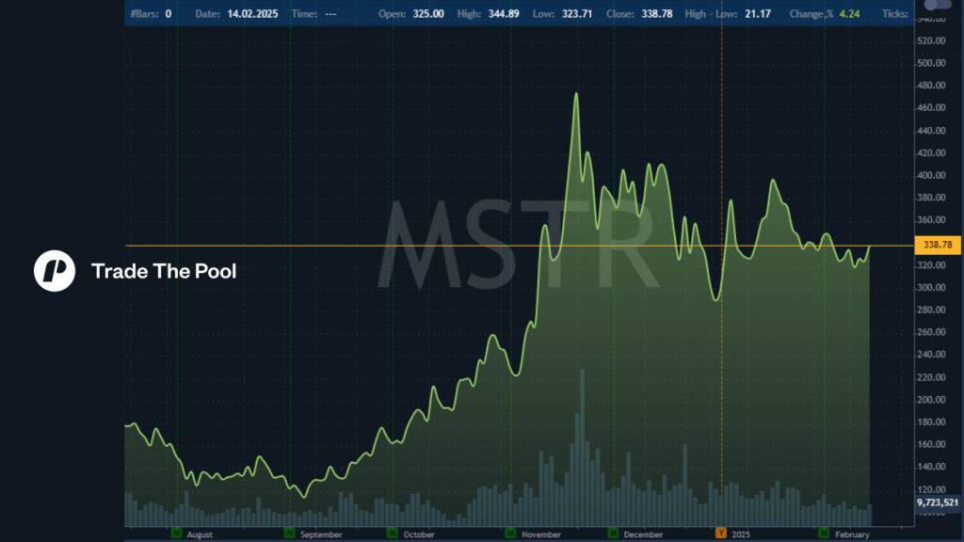Screen dimensions: 964x542
Task: Click the Trade The Pool text
Action: (x=164, y=271)
